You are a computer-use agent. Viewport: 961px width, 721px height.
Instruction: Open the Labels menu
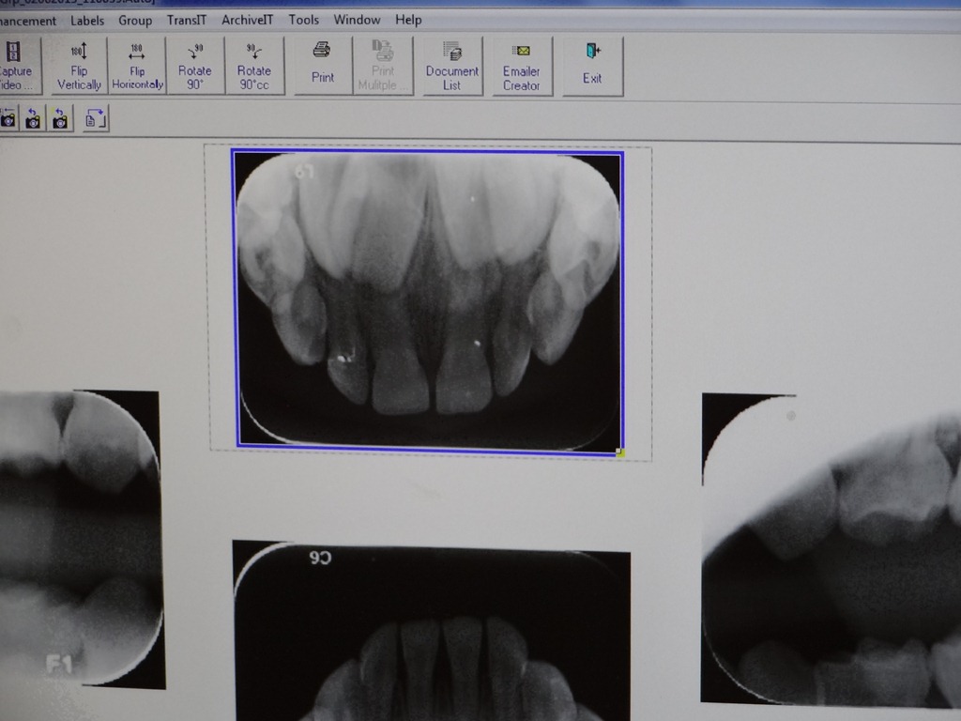pyautogui.click(x=87, y=21)
